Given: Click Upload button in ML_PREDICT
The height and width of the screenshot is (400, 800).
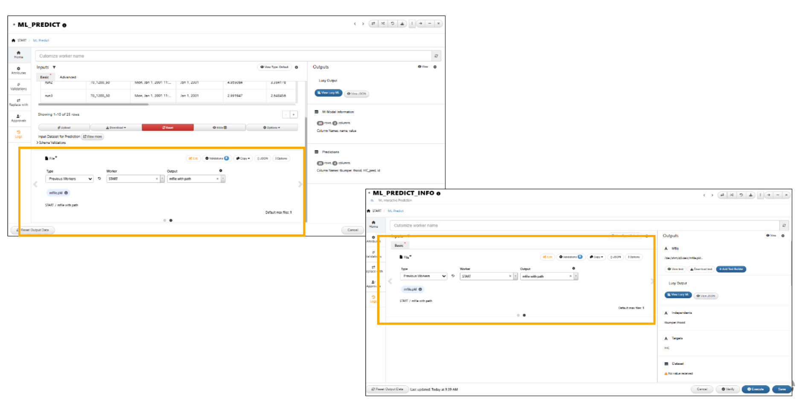Looking at the screenshot, I should [64, 128].
